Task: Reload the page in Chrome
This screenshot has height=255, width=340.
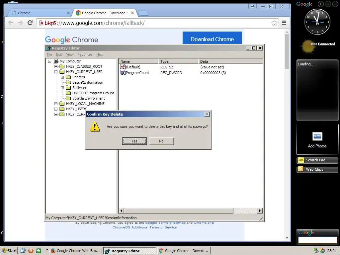Action: click(30, 23)
